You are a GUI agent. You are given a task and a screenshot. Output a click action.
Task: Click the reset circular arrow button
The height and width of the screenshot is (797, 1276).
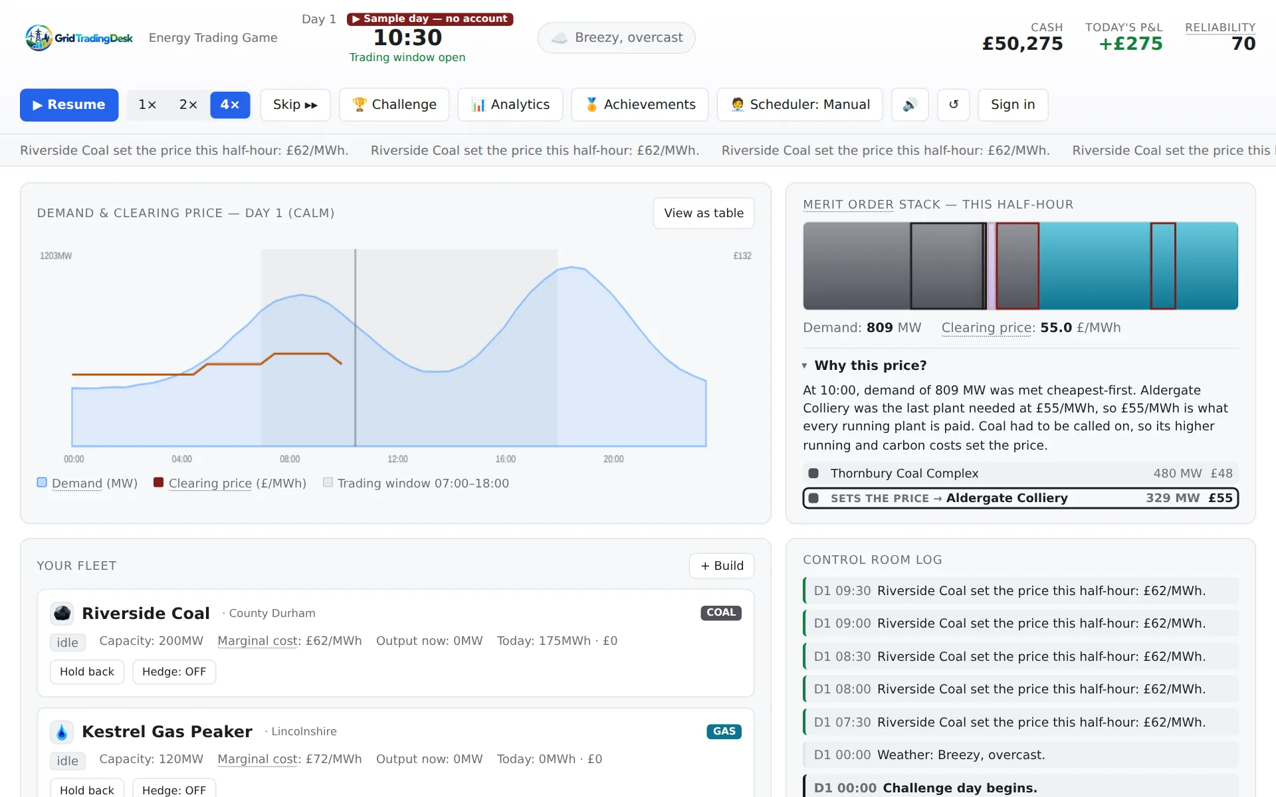[954, 104]
